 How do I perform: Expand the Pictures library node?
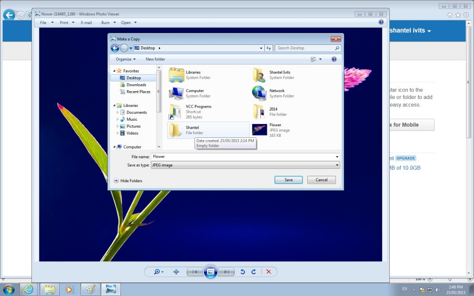[118, 126]
